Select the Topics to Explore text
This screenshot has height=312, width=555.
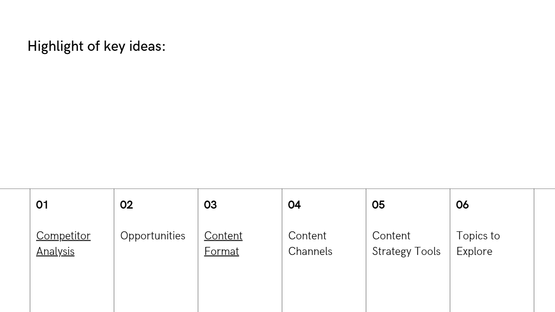[x=478, y=243]
